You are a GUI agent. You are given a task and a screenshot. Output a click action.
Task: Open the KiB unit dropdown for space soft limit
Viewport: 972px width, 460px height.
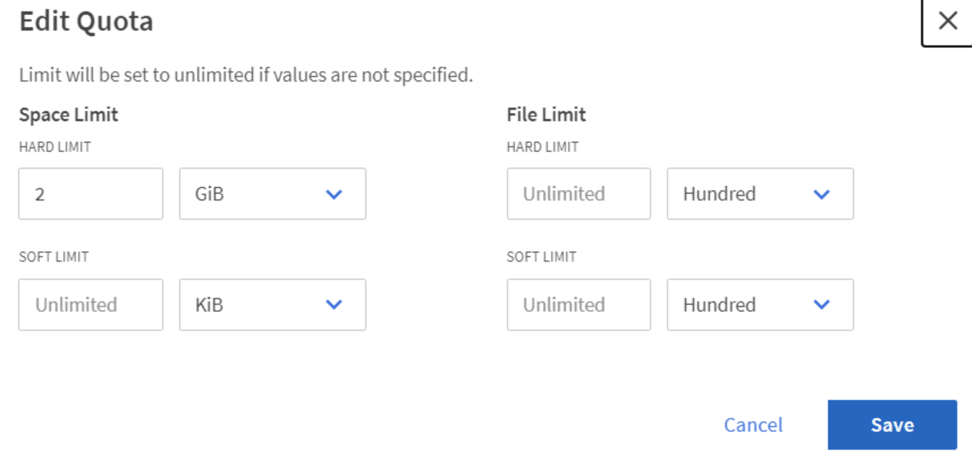coord(272,305)
